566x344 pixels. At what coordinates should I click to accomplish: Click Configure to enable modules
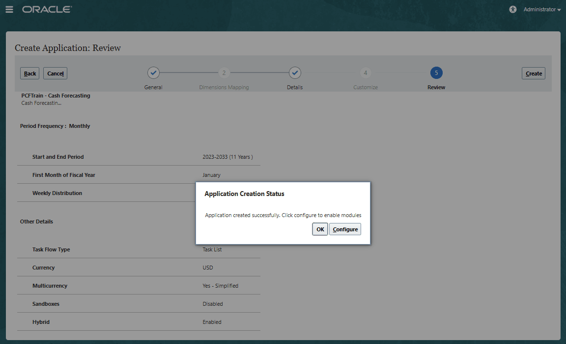(345, 229)
